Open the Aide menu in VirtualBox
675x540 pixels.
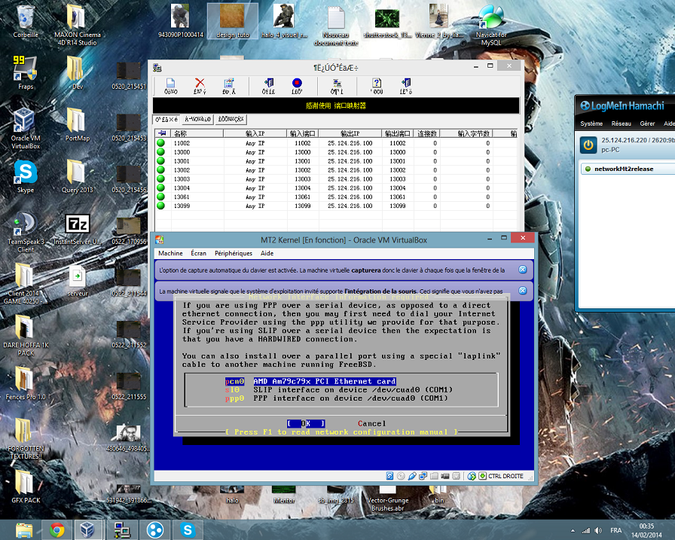267,254
